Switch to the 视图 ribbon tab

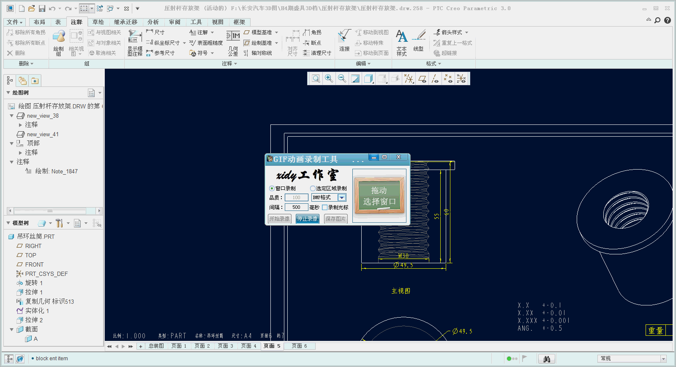(x=218, y=22)
